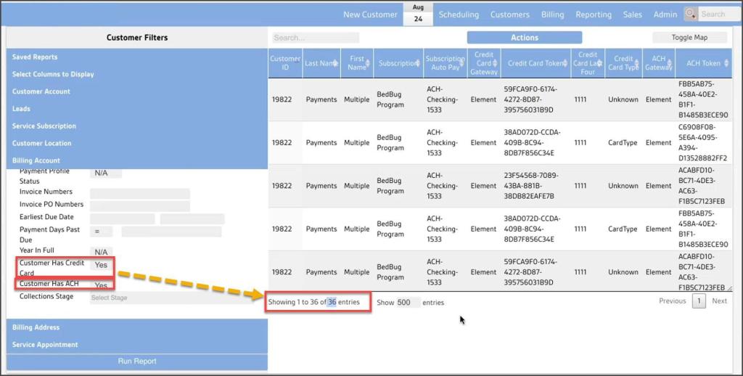
Task: Click the Run Report button
Action: point(137,361)
